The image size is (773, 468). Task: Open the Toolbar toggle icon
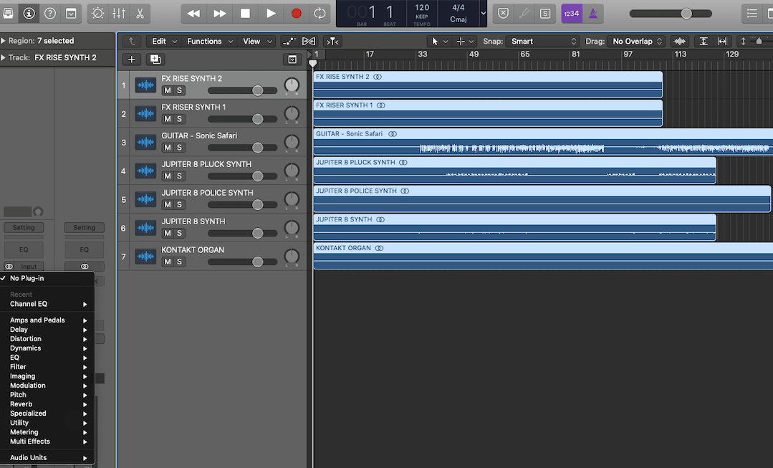tap(71, 14)
